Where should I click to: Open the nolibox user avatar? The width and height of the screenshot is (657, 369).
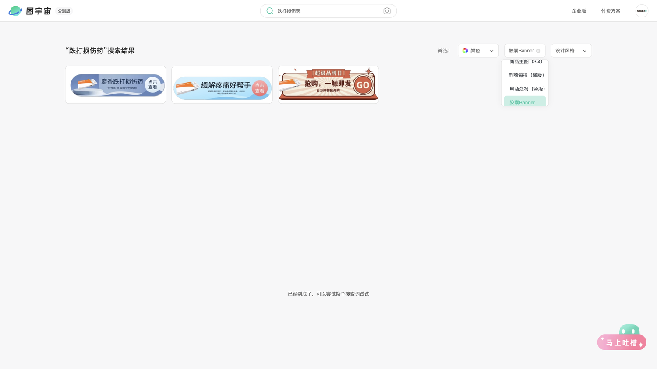tap(642, 11)
